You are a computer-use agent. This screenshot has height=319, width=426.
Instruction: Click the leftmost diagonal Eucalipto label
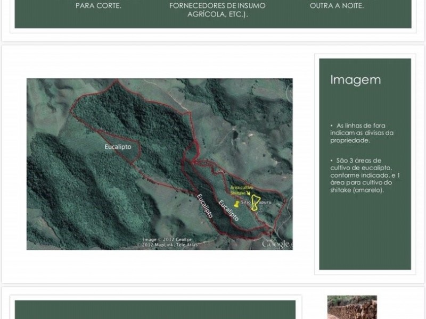pyautogui.click(x=204, y=206)
